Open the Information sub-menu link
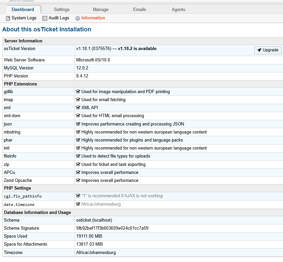 (93, 18)
